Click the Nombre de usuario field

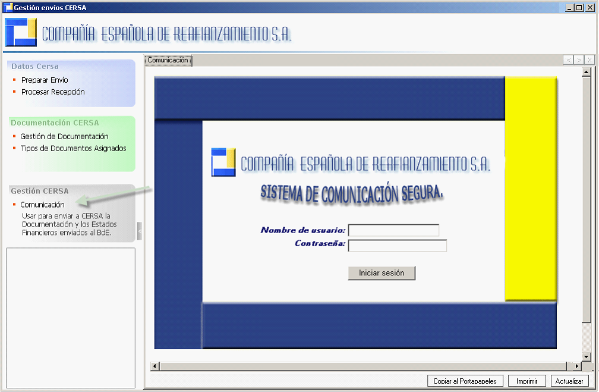(393, 230)
